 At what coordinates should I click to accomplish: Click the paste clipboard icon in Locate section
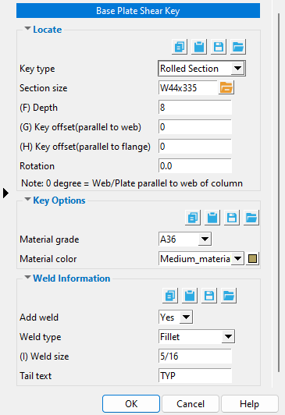pos(199,47)
